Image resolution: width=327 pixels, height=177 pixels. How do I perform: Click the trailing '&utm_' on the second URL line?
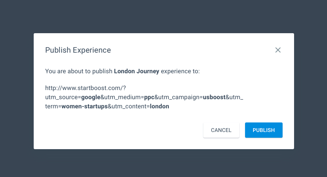click(x=234, y=97)
